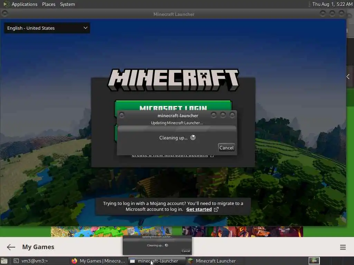Follow the Get started migration link
Viewport: 354px width, 265px height.
(199, 209)
